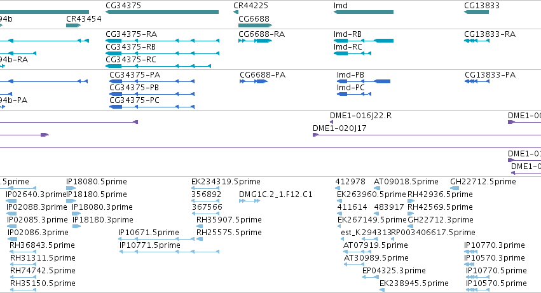Click the Imd-RC transcript

pos(352,53)
